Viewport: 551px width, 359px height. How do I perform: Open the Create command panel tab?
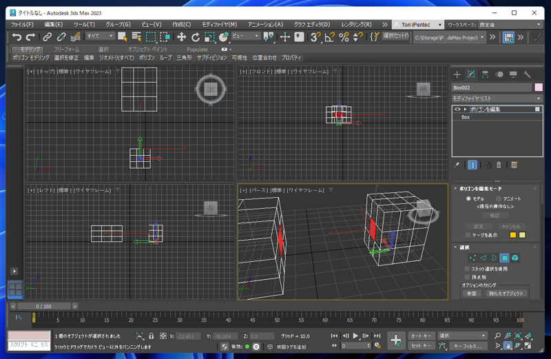point(457,74)
